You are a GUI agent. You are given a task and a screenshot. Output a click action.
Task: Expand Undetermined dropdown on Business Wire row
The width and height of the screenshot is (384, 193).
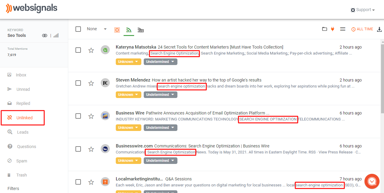click(x=161, y=128)
